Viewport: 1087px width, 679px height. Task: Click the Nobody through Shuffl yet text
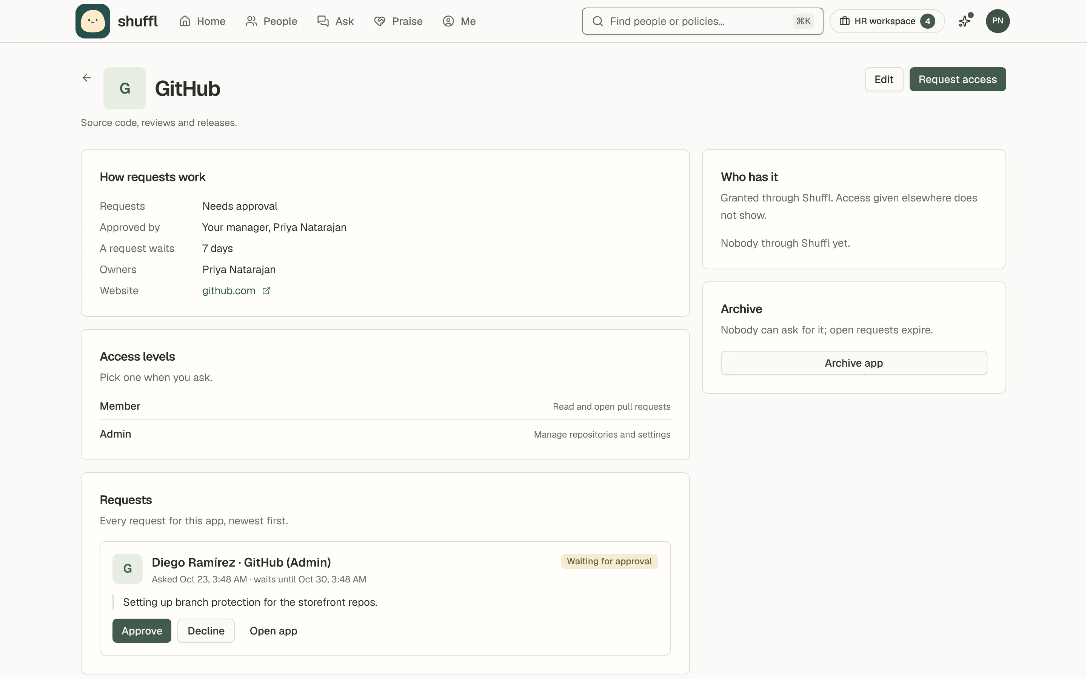(785, 243)
